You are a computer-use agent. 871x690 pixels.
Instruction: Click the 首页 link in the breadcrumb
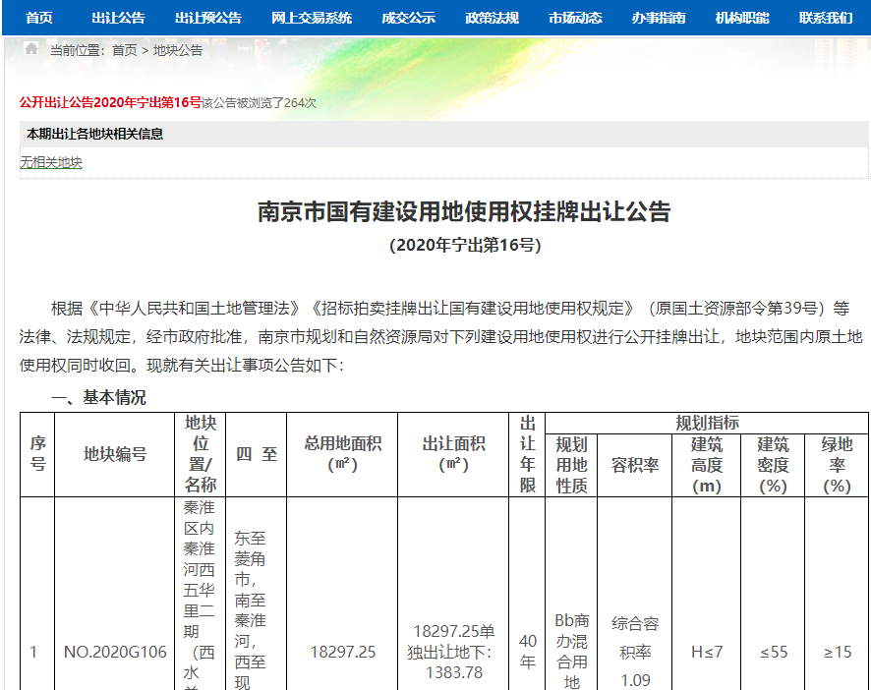(x=125, y=50)
